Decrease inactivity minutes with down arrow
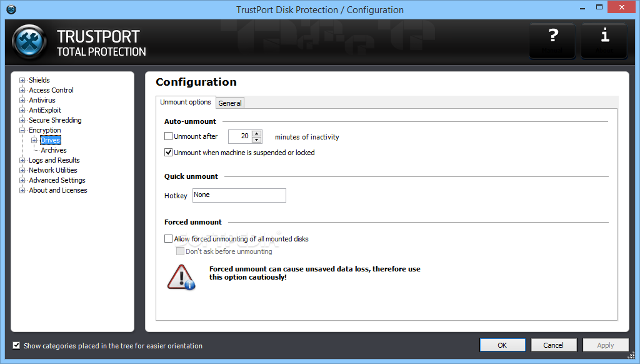Image resolution: width=640 pixels, height=364 pixels. tap(256, 139)
